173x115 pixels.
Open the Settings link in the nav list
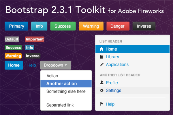[x=113, y=91]
